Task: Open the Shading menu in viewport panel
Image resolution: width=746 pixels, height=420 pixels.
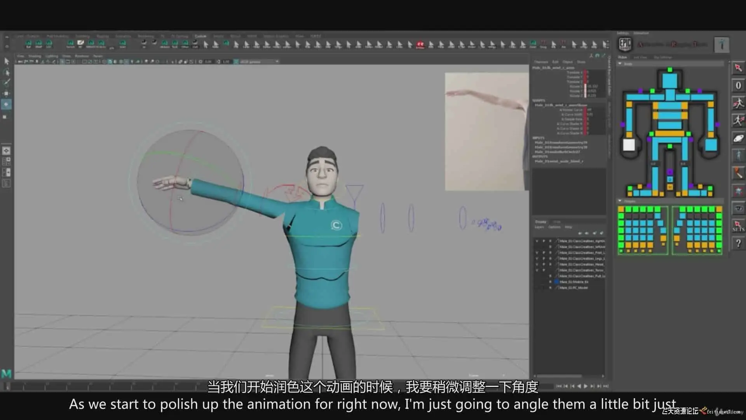Action: click(35, 56)
